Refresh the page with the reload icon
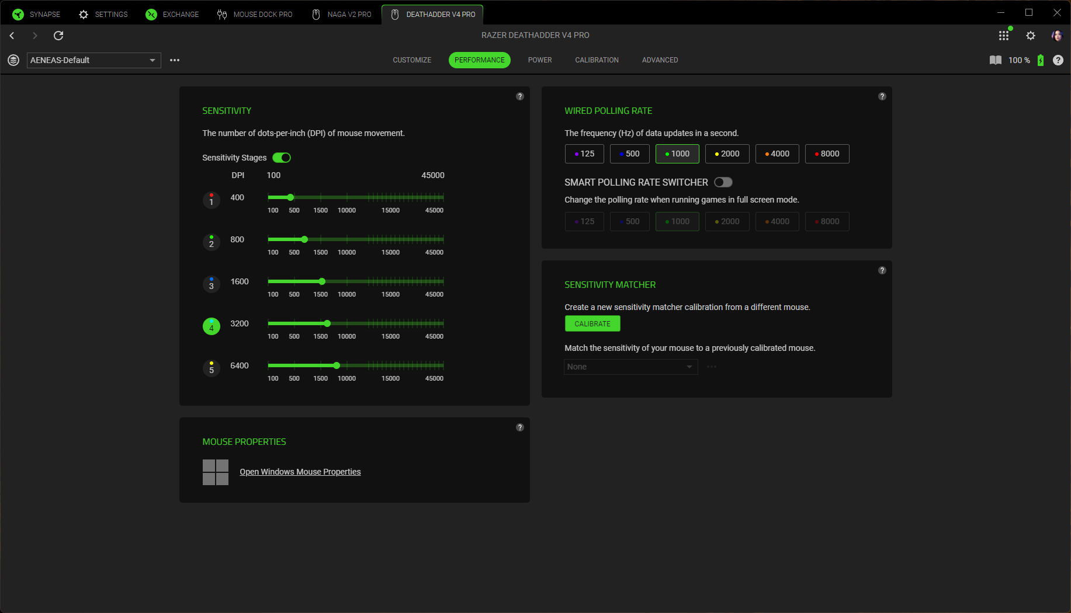The height and width of the screenshot is (613, 1071). pos(58,36)
